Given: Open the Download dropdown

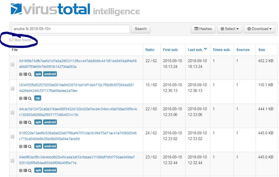Looking at the screenshot, I should pyautogui.click(x=260, y=29).
